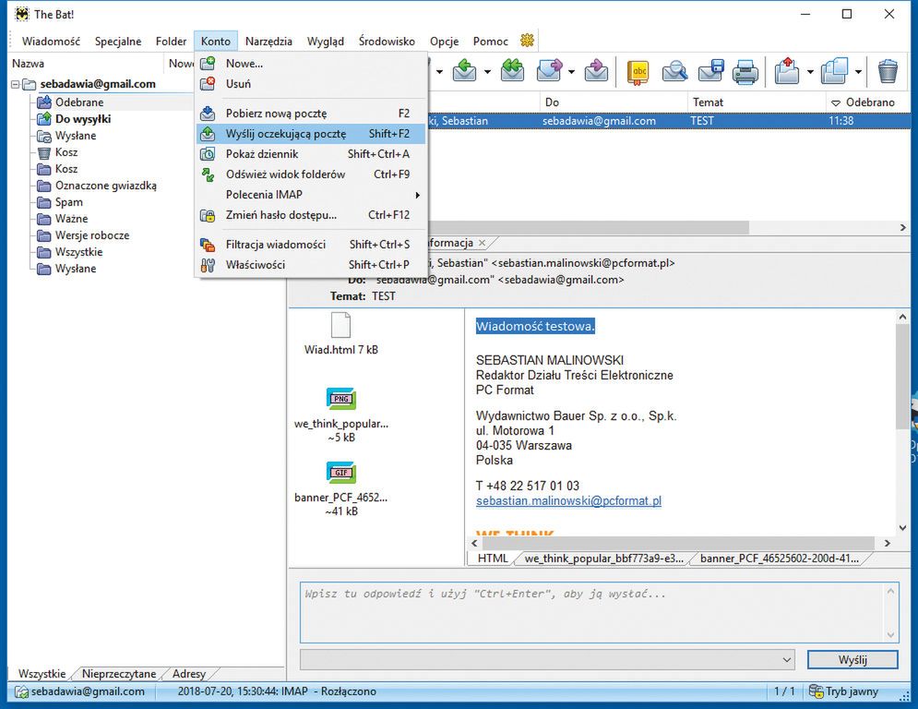Open message search via magnifier icon
Viewport: 918px width, 709px height.
point(675,71)
